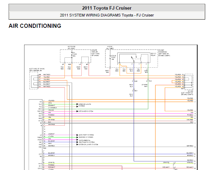This screenshot has height=170, width=210.
Task: Click the 'VIO/WHT' label at pin 15
Action: point(51,134)
